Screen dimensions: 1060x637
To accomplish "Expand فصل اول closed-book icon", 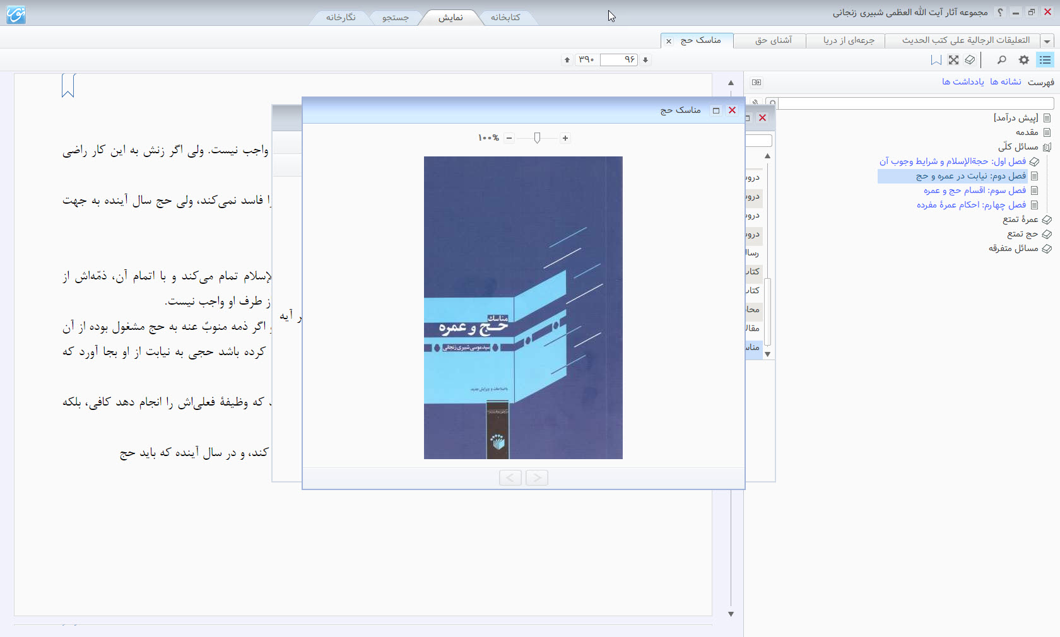I will coord(1035,162).
